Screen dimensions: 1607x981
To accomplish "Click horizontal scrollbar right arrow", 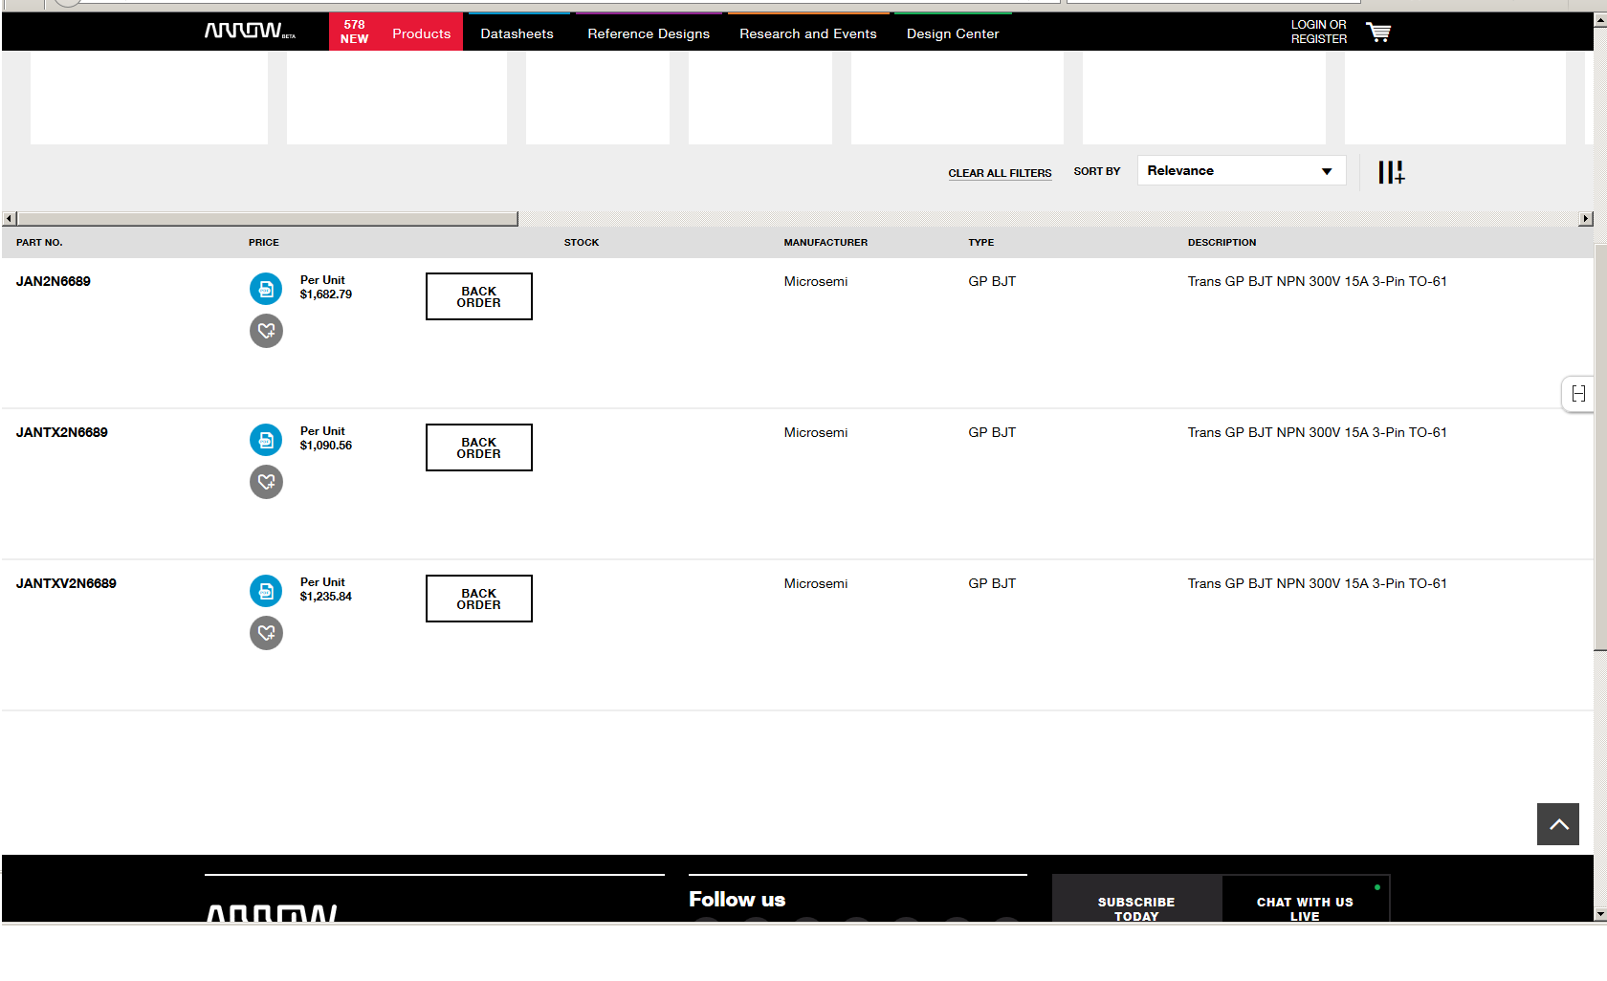I will coord(1586,219).
